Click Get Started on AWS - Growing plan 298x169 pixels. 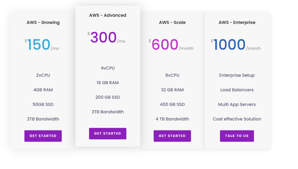coord(43,136)
